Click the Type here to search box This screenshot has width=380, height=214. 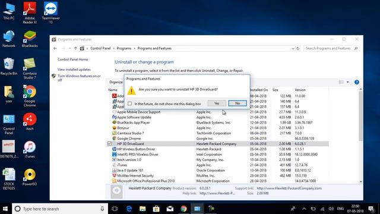tap(60, 209)
